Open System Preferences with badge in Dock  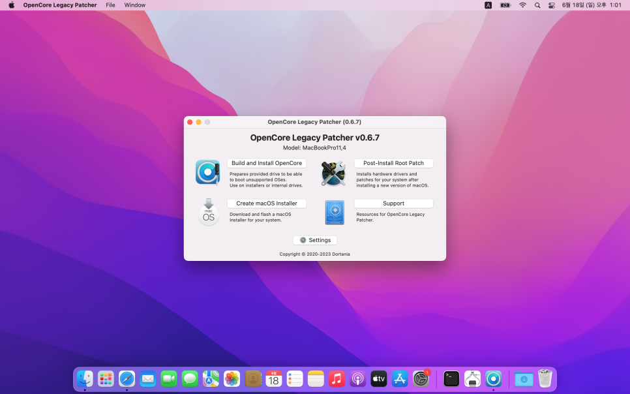421,379
